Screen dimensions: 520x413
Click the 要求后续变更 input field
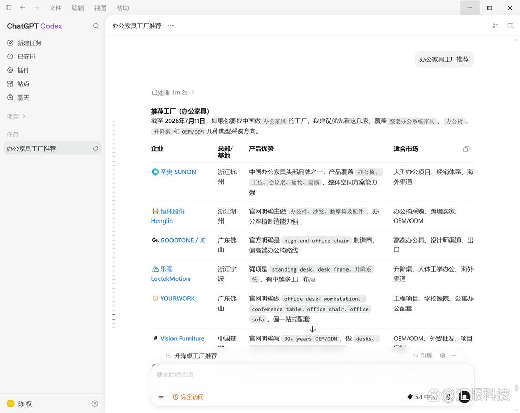coord(312,375)
